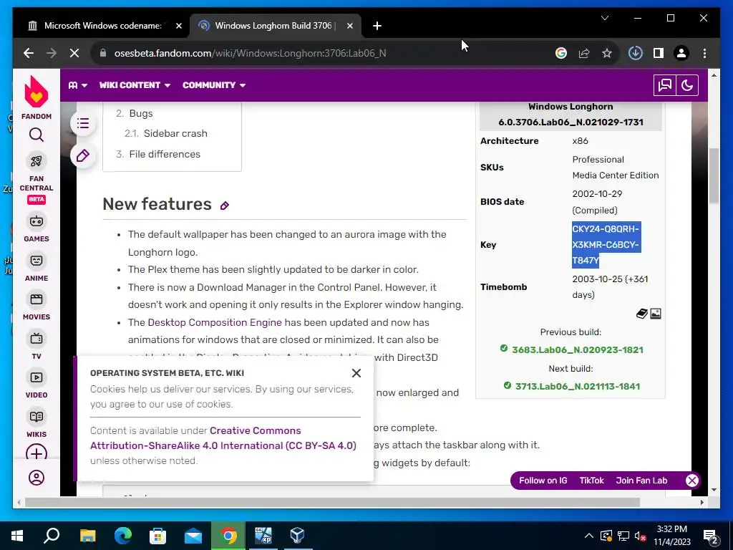Jump to Sidebar crash in the contents
Viewport: 733px width, 550px height.
(175, 133)
